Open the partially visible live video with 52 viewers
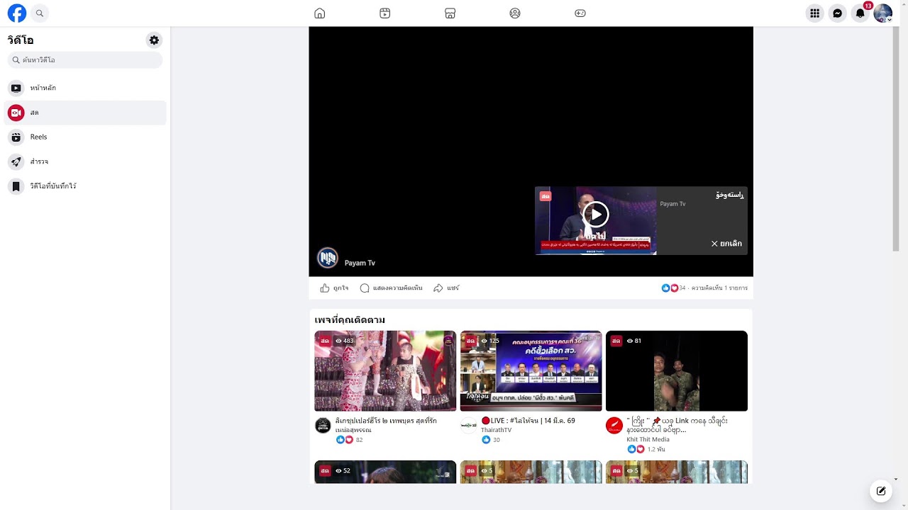This screenshot has width=908, height=510. pos(385,472)
